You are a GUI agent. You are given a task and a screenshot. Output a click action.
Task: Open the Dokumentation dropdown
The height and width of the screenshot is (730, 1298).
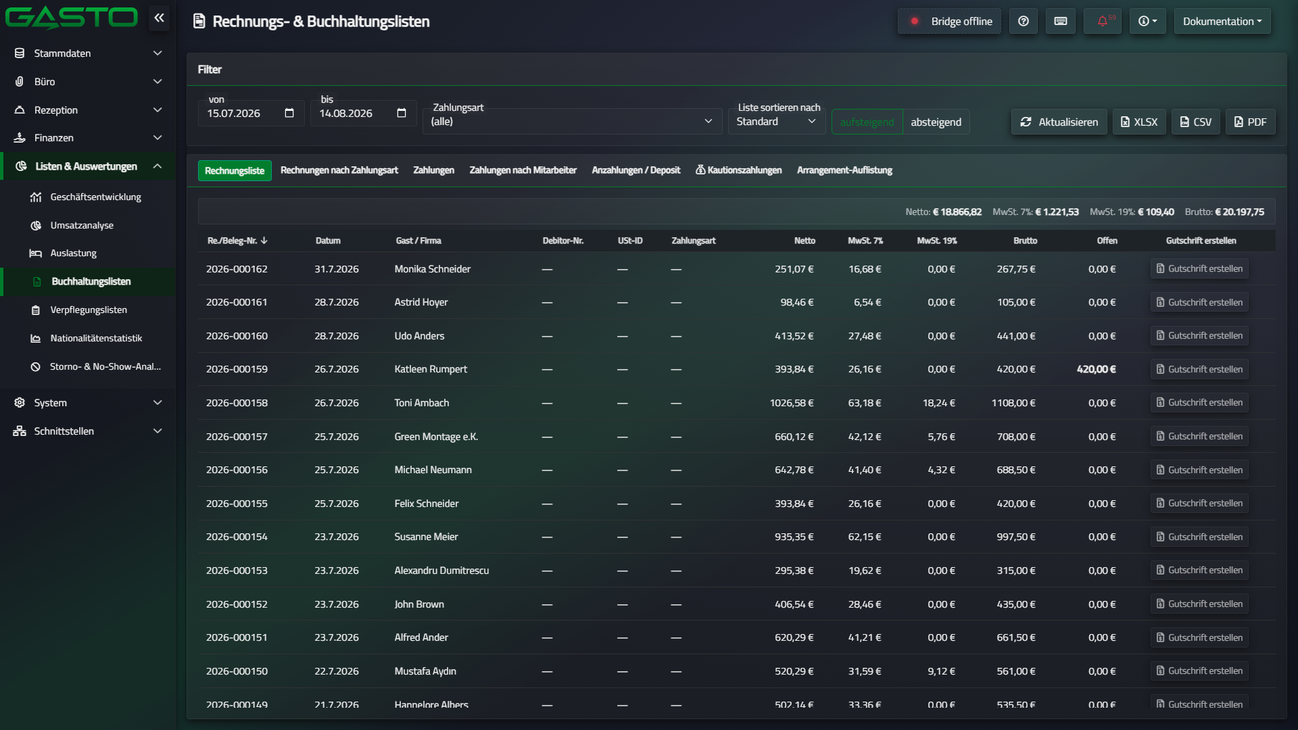coord(1222,22)
